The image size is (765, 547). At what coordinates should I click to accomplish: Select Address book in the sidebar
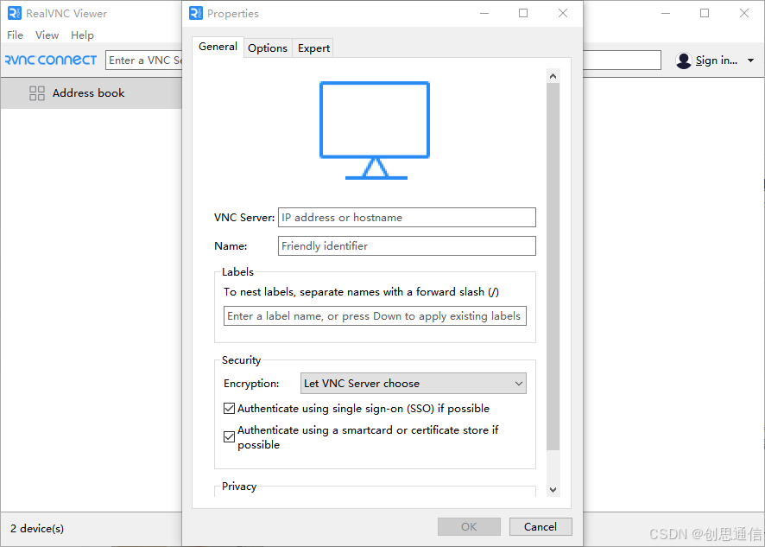(92, 92)
